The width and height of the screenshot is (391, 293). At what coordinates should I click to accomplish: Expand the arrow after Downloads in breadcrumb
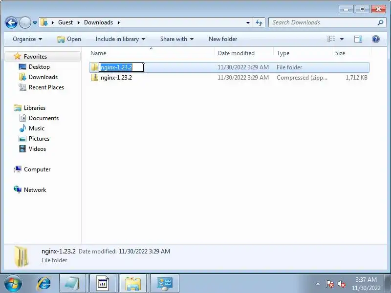click(x=118, y=22)
